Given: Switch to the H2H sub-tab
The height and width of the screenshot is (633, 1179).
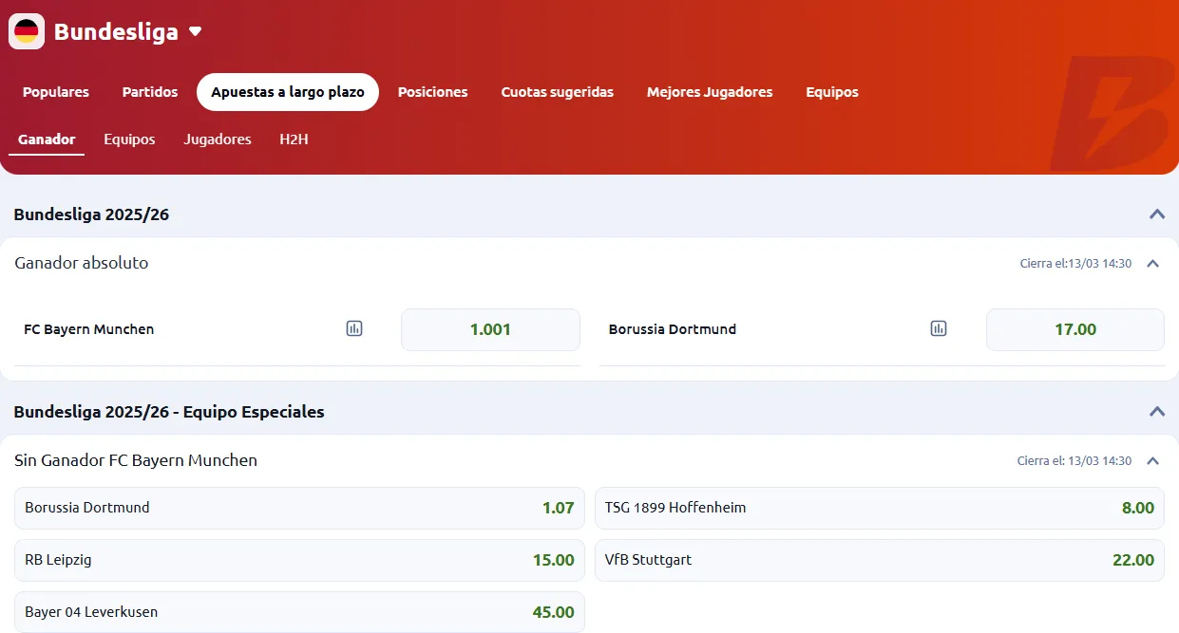Looking at the screenshot, I should coord(294,140).
